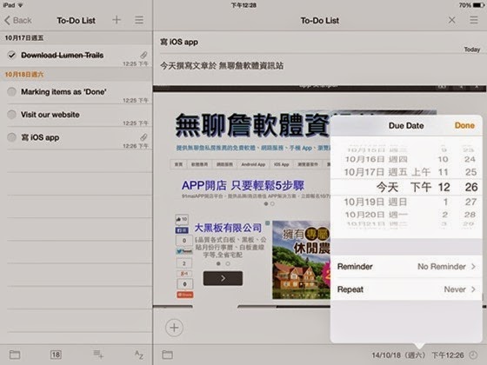The height and width of the screenshot is (365, 487).
Task: Tap the Wi-Fi icon in status bar
Action: 20,5
